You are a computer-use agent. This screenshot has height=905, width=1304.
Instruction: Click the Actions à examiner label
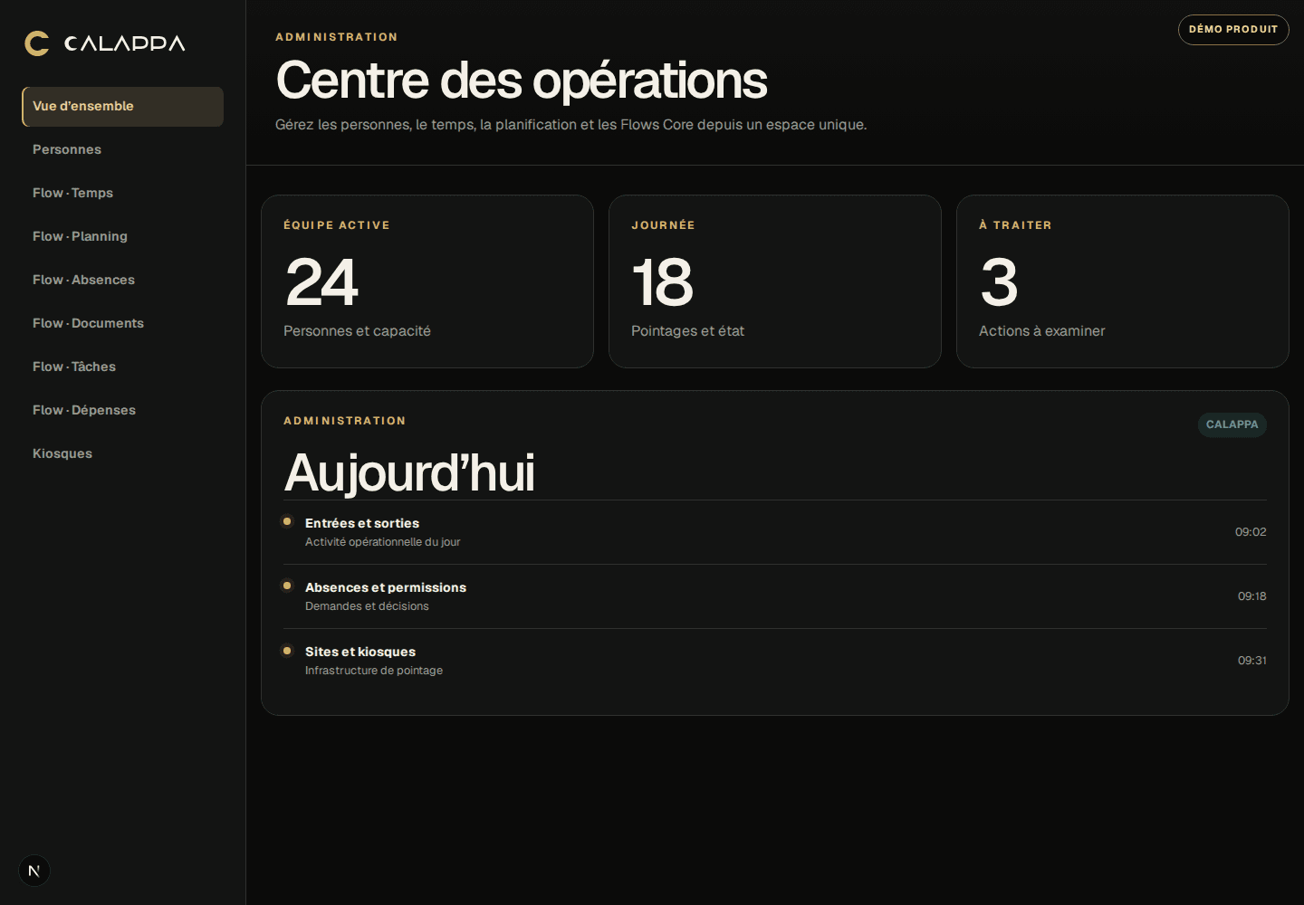pyautogui.click(x=1042, y=331)
